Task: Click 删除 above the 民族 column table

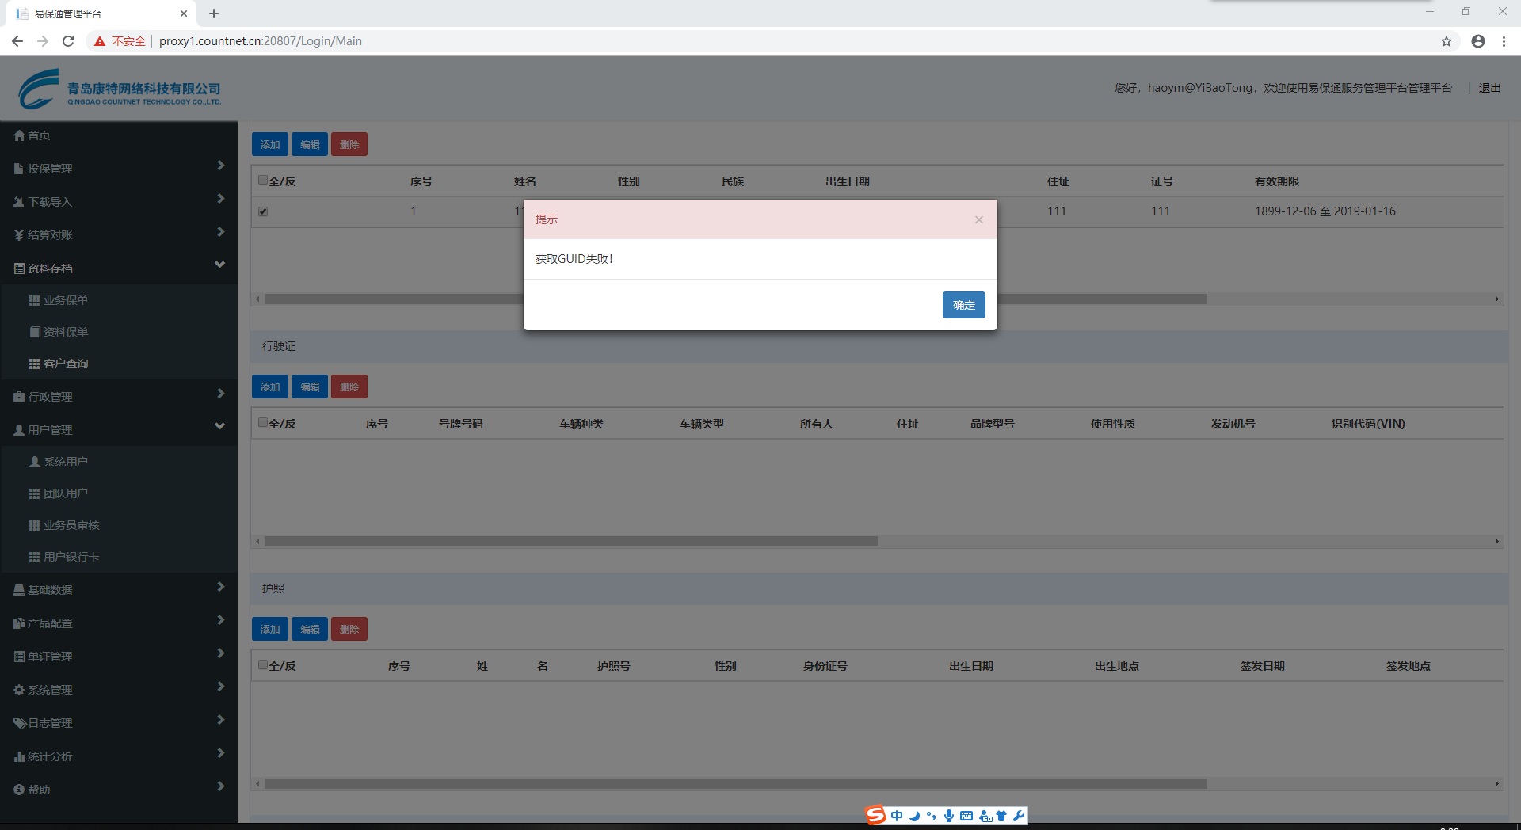Action: click(x=349, y=144)
